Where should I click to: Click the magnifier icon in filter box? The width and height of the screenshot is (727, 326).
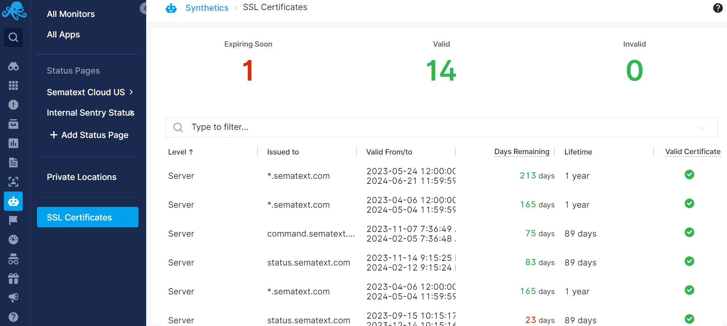tap(178, 128)
